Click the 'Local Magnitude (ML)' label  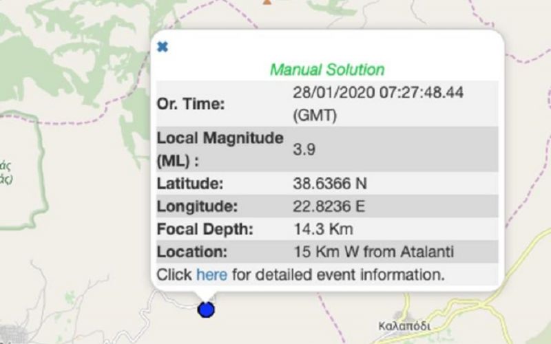tap(219, 149)
